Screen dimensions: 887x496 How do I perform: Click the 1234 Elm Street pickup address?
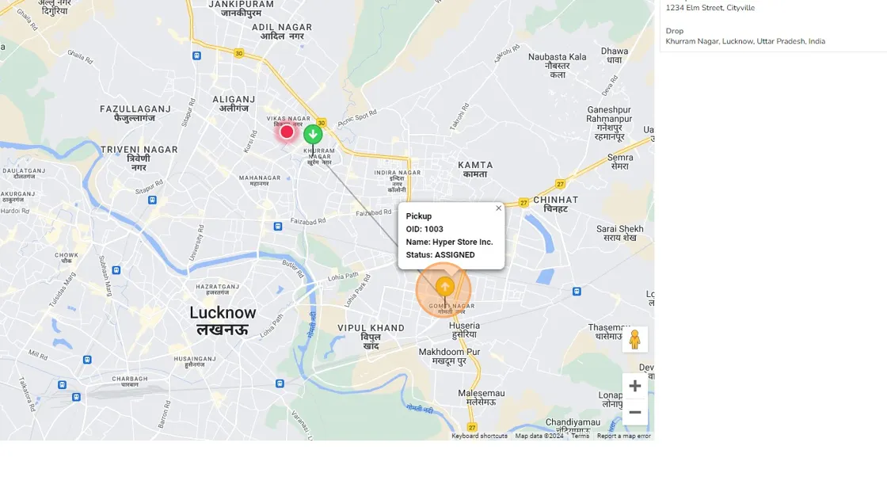click(x=710, y=8)
